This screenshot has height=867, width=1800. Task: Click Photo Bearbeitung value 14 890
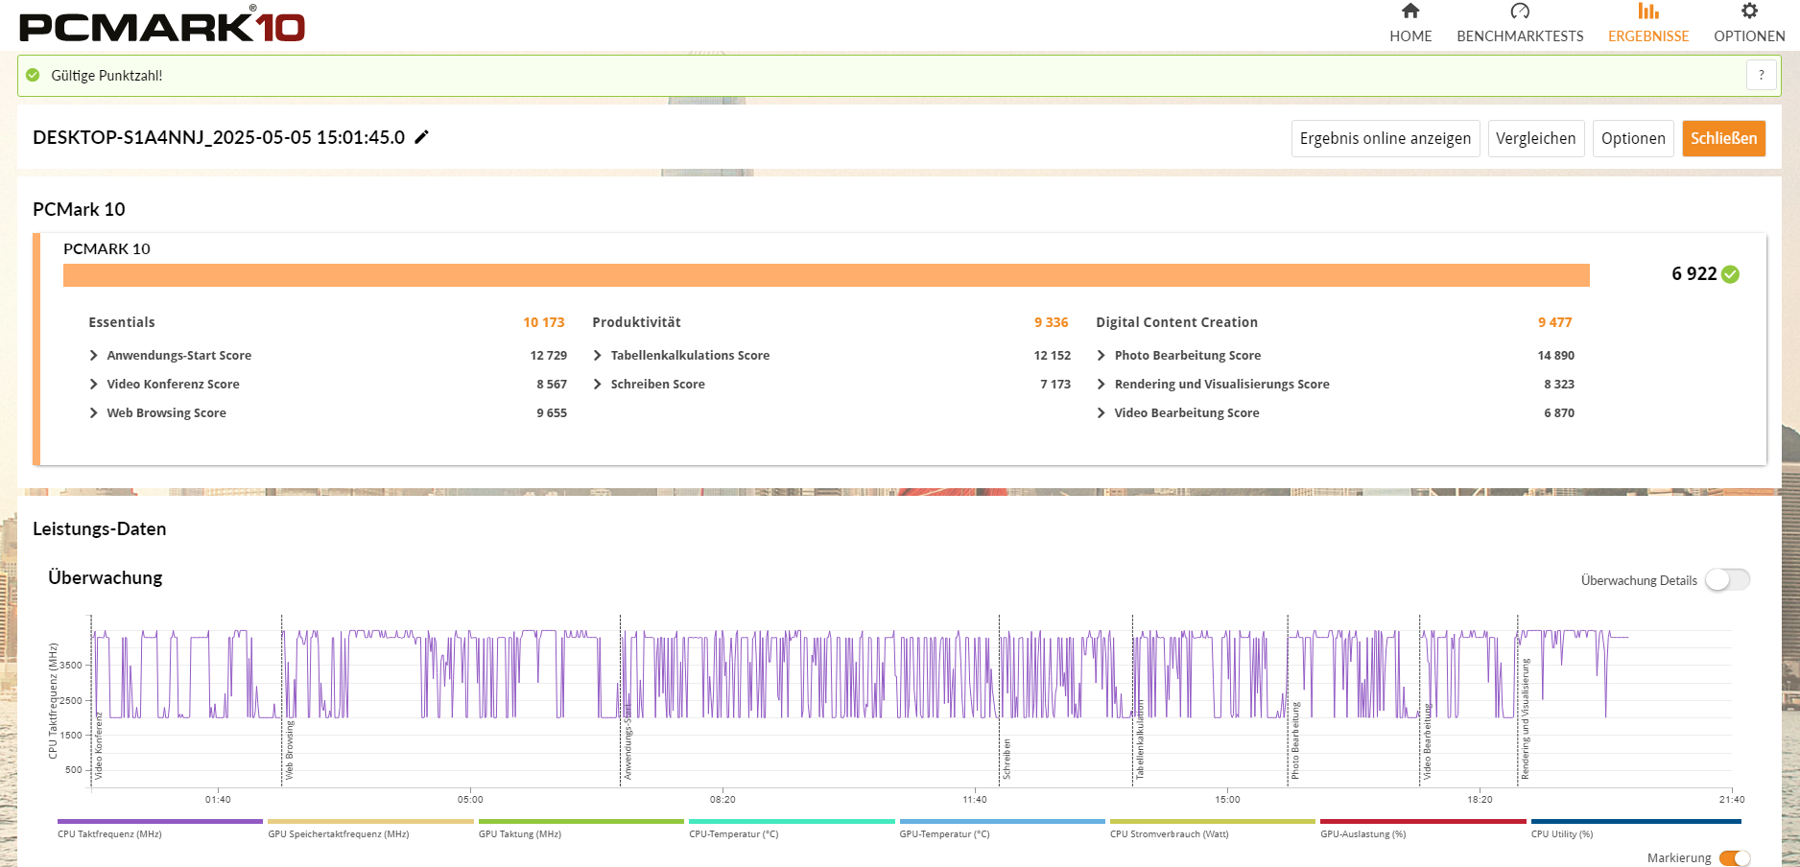click(1555, 355)
